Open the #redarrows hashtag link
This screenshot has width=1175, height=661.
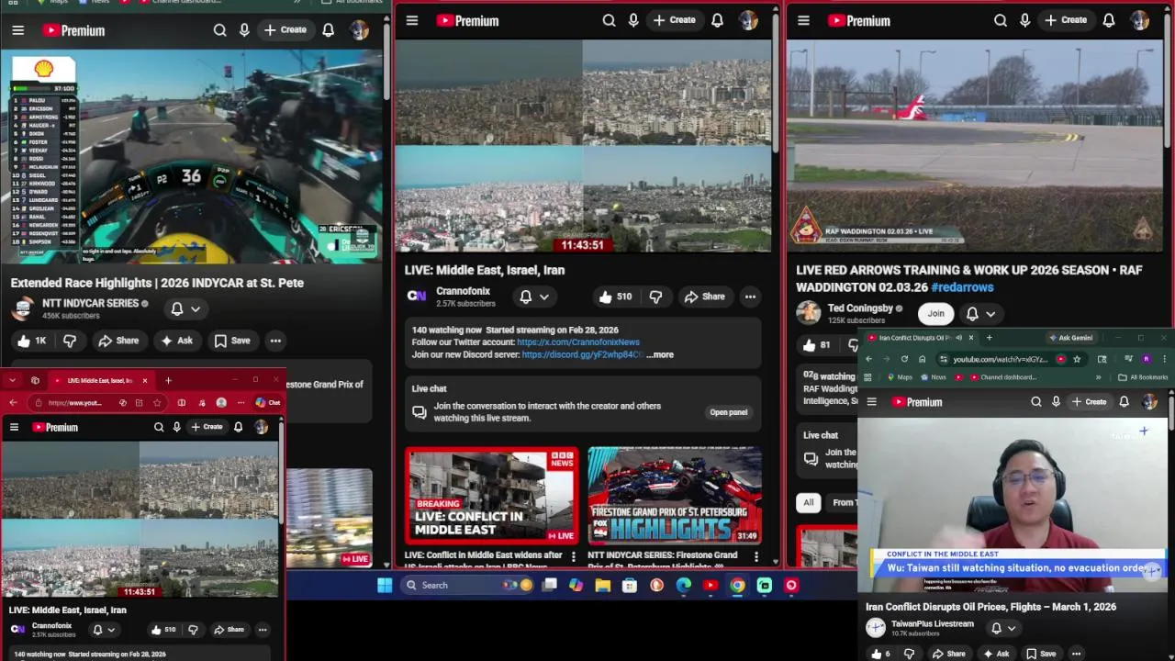click(x=962, y=287)
